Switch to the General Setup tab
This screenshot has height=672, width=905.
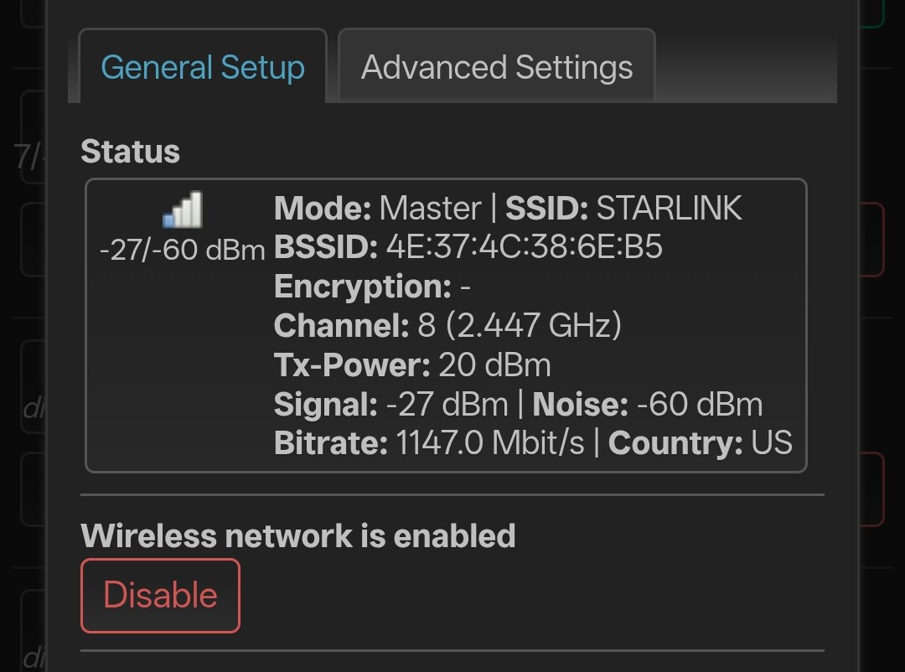click(203, 66)
